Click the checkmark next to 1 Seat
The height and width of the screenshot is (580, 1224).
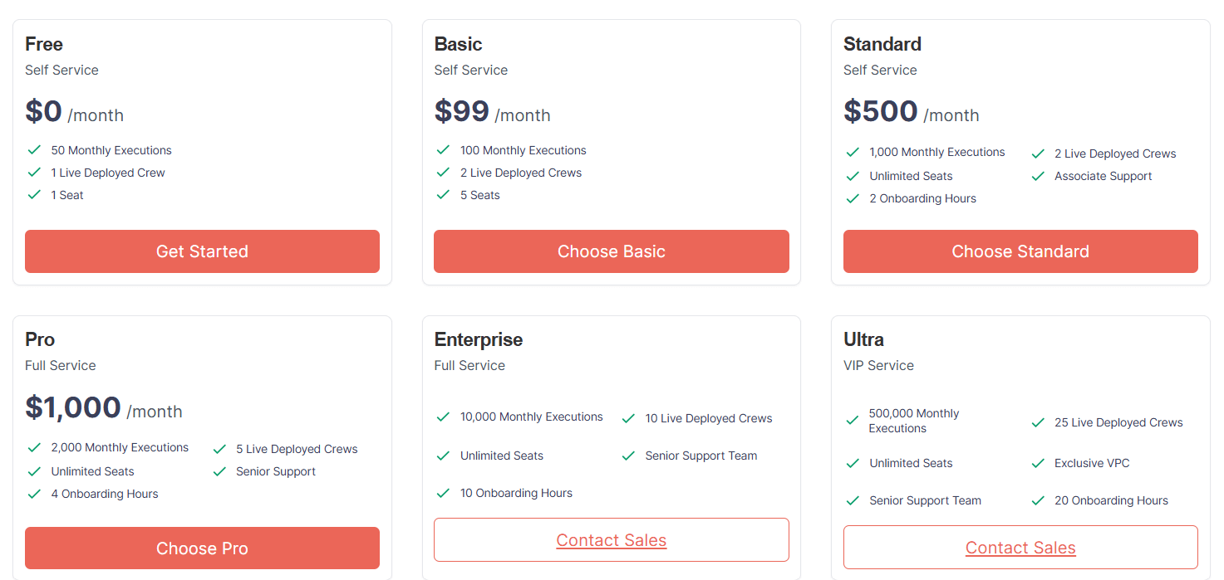tap(34, 195)
